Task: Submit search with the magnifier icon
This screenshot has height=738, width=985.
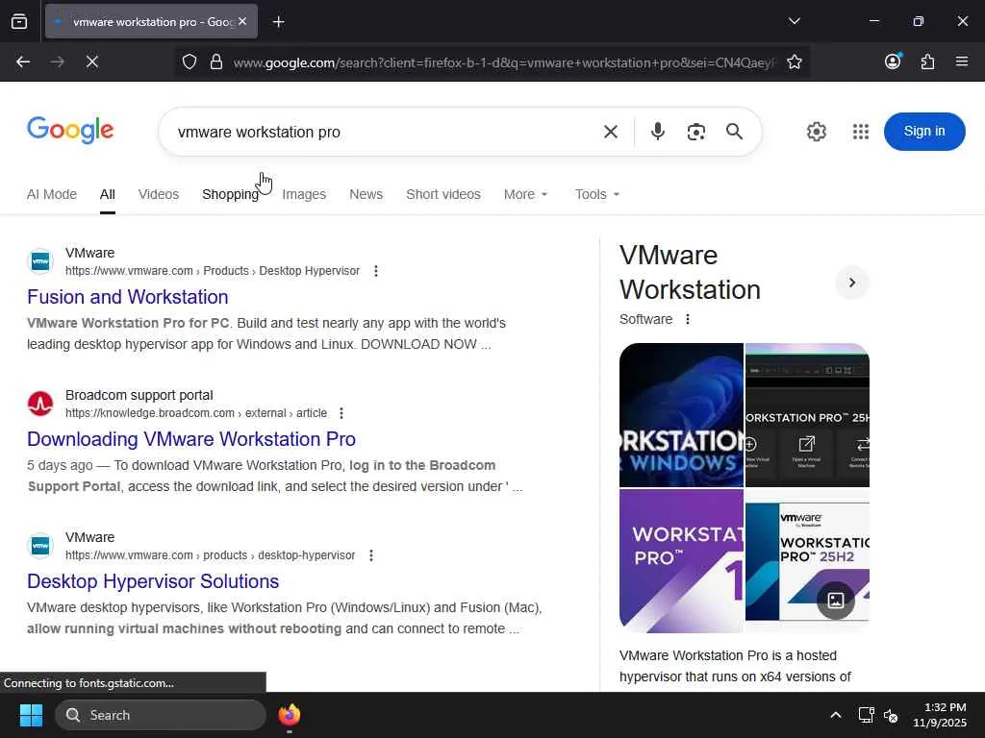Action: pyautogui.click(x=734, y=132)
